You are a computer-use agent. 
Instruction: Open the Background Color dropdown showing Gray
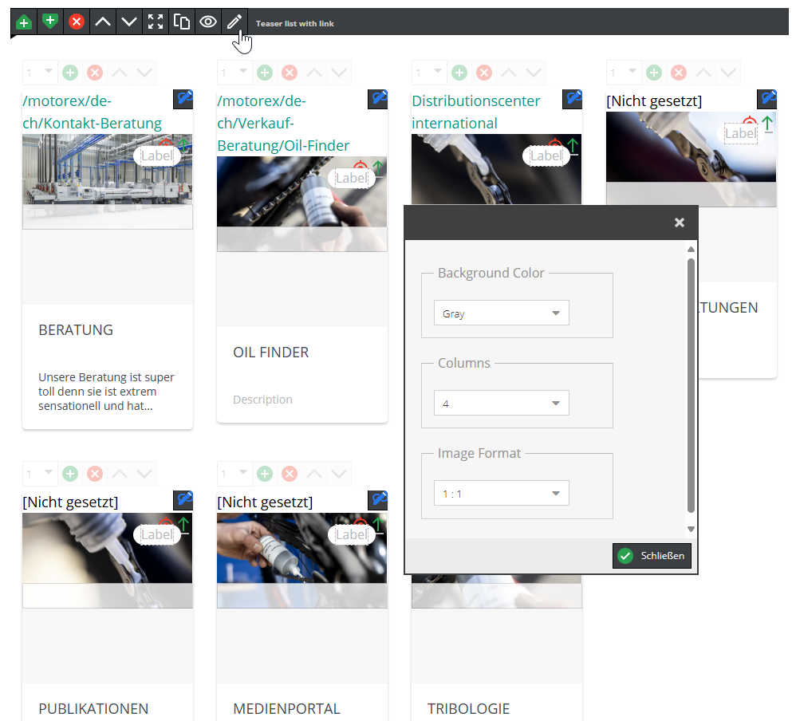click(501, 313)
